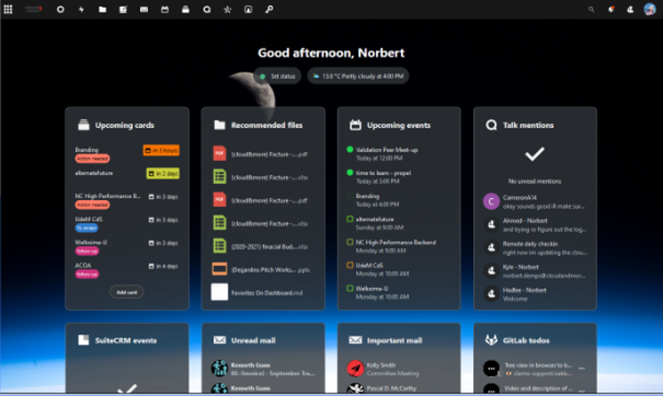Viewport: 663px width, 396px height.
Task: Click the Set status button
Action: (277, 76)
